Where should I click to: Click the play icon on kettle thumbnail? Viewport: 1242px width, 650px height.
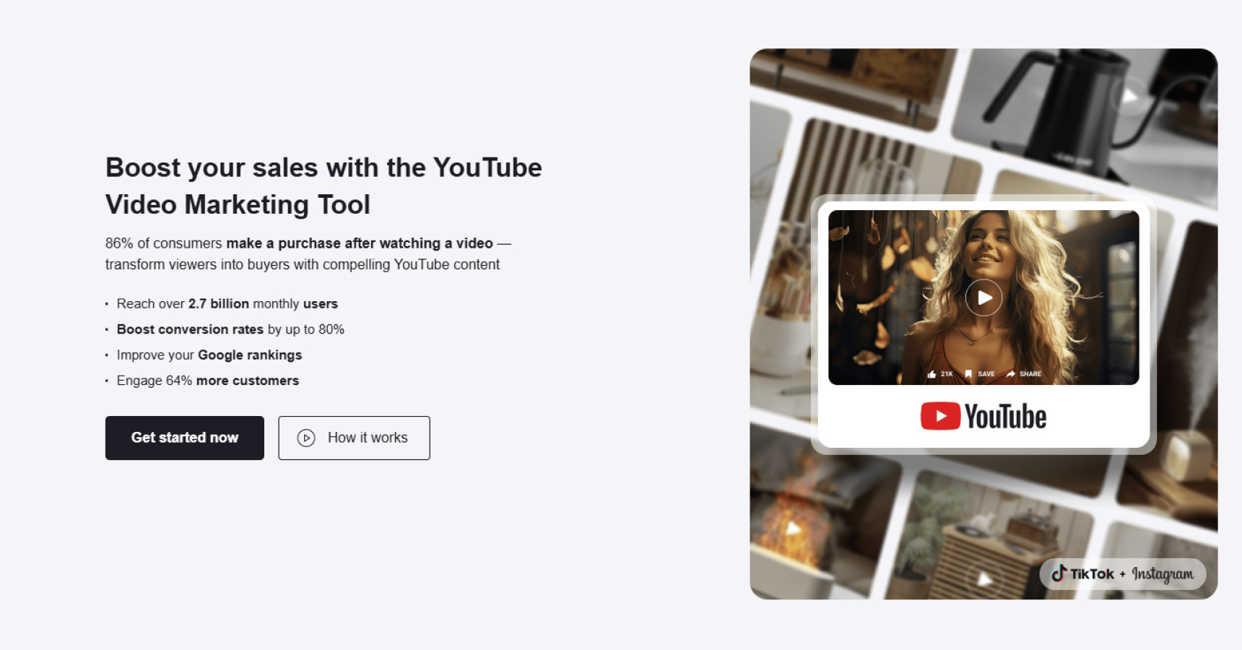(1129, 96)
